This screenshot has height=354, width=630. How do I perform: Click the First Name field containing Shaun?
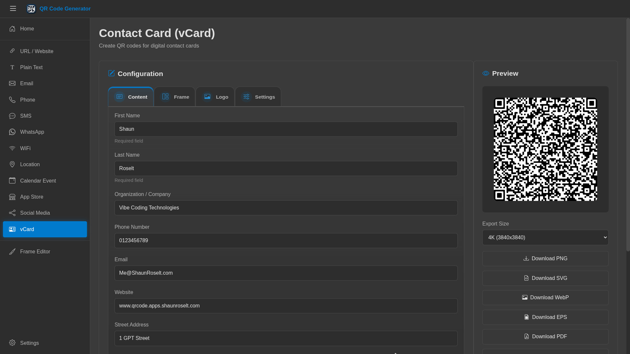click(x=286, y=129)
